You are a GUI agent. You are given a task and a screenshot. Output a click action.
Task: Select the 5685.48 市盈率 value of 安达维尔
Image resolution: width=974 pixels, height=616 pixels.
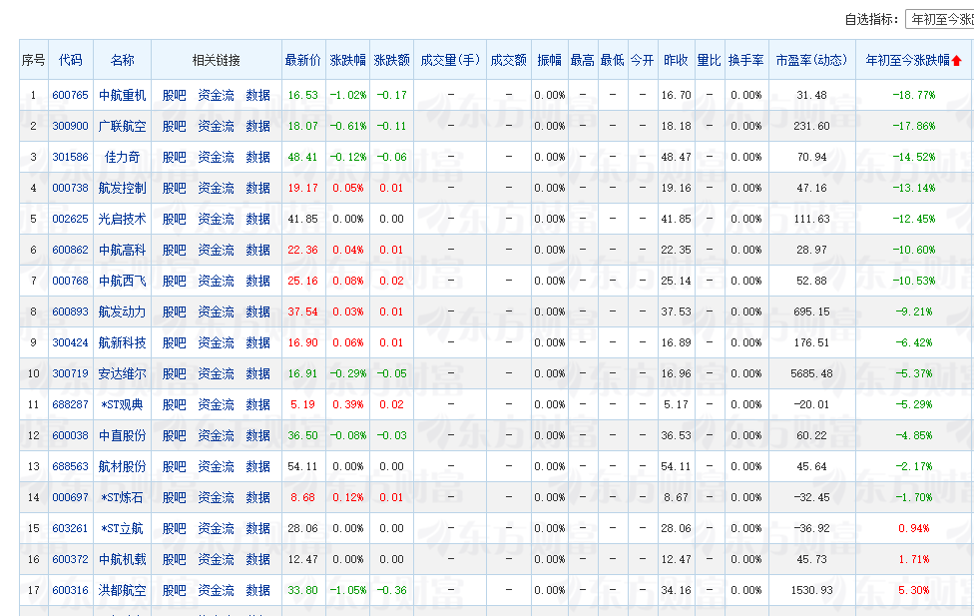(x=812, y=373)
